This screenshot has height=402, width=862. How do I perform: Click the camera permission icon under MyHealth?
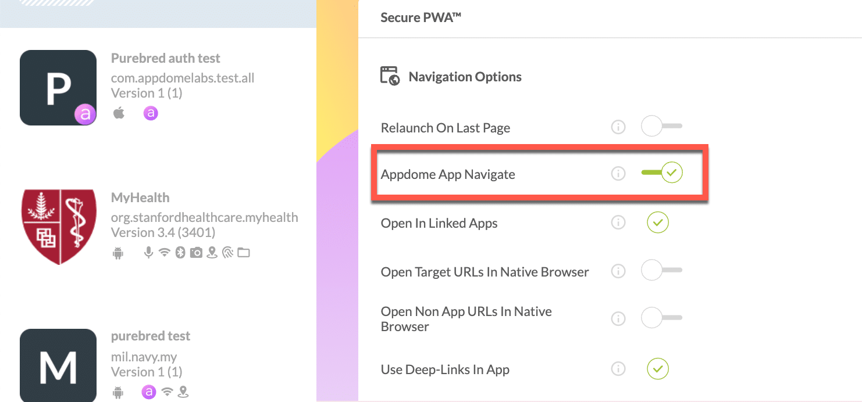point(195,252)
